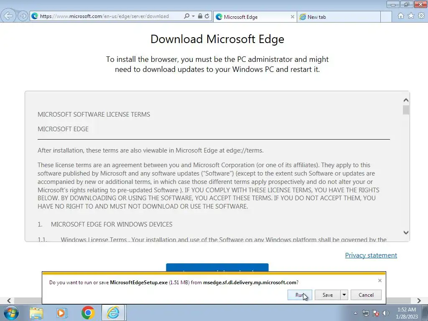Launch Windows Media Player from taskbar
The image size is (428, 321).
click(x=62, y=313)
